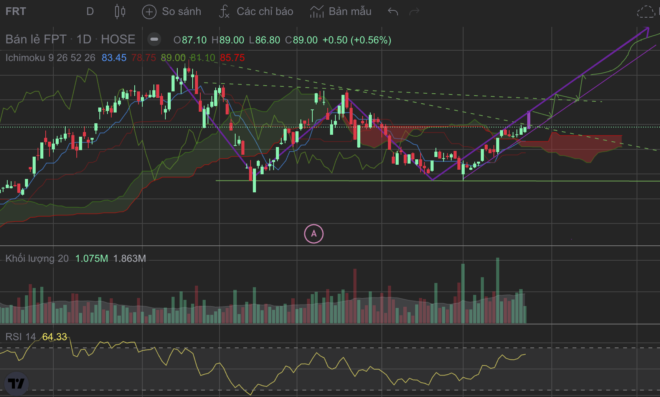Click the low price L86.80
The width and height of the screenshot is (660, 397).
tap(264, 40)
